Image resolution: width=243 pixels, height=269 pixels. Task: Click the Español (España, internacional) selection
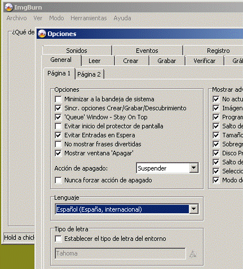click(x=122, y=209)
